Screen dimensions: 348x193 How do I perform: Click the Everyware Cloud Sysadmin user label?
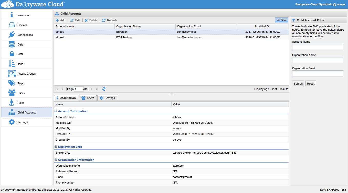(320, 4)
